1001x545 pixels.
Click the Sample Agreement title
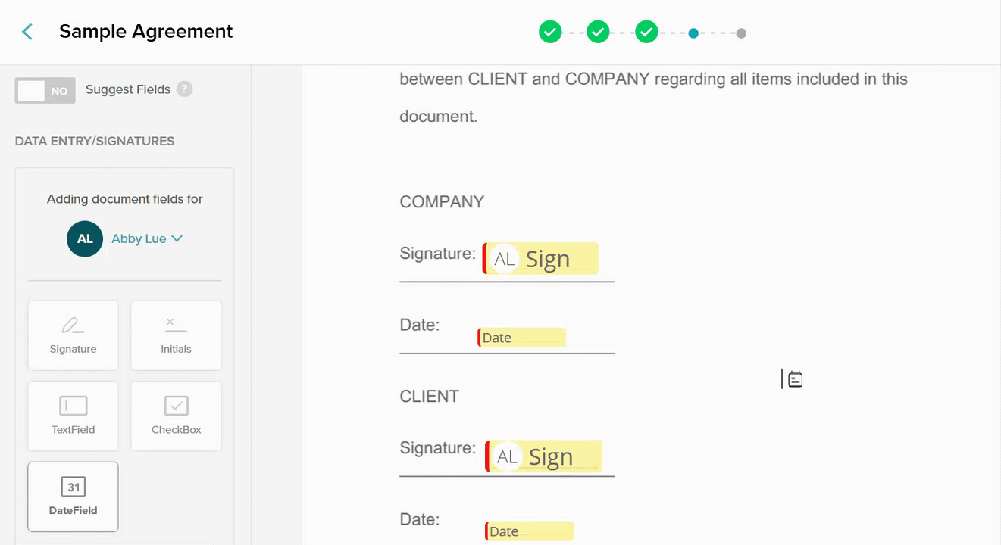145,31
